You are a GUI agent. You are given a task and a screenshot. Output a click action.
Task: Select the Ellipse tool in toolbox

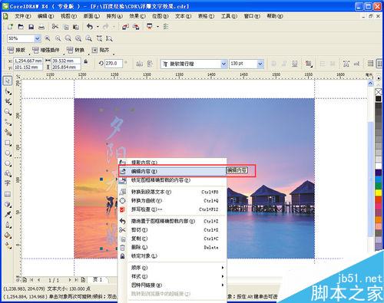pyautogui.click(x=8, y=153)
